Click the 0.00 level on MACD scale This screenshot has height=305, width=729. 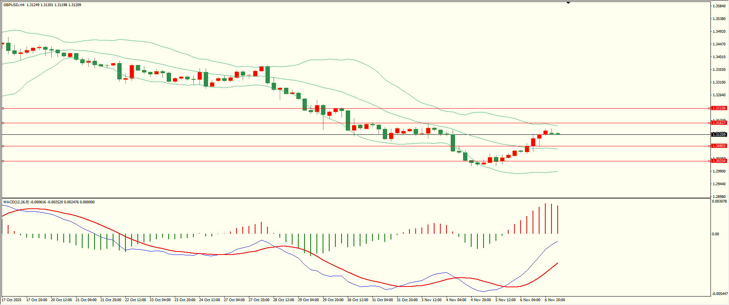715,234
